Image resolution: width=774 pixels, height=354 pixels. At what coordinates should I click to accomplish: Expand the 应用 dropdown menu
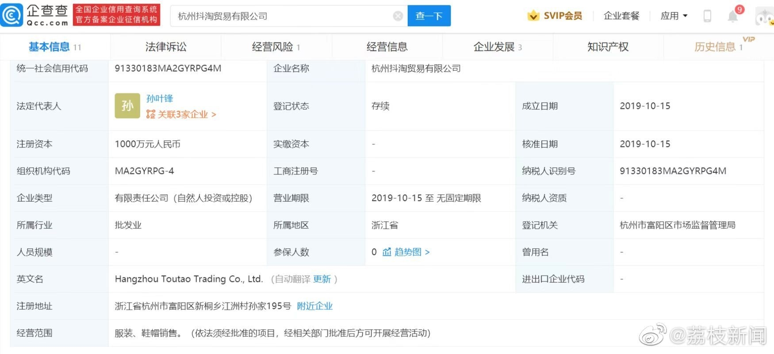pos(674,16)
